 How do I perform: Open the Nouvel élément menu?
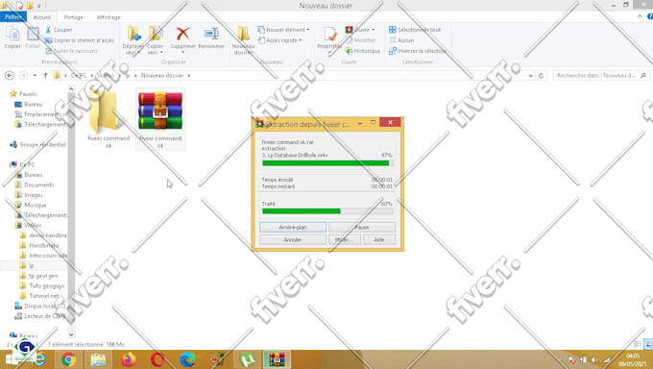coord(283,30)
